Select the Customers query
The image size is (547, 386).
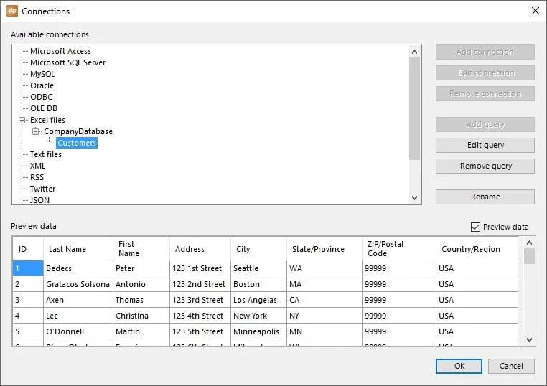click(x=77, y=143)
